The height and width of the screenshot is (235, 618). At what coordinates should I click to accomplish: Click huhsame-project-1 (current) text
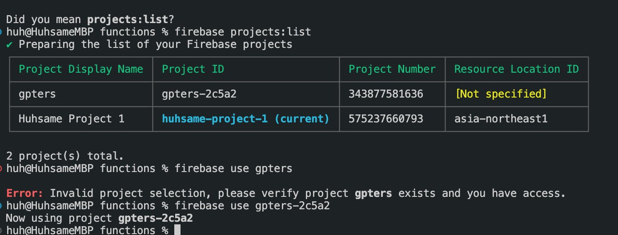(x=245, y=119)
